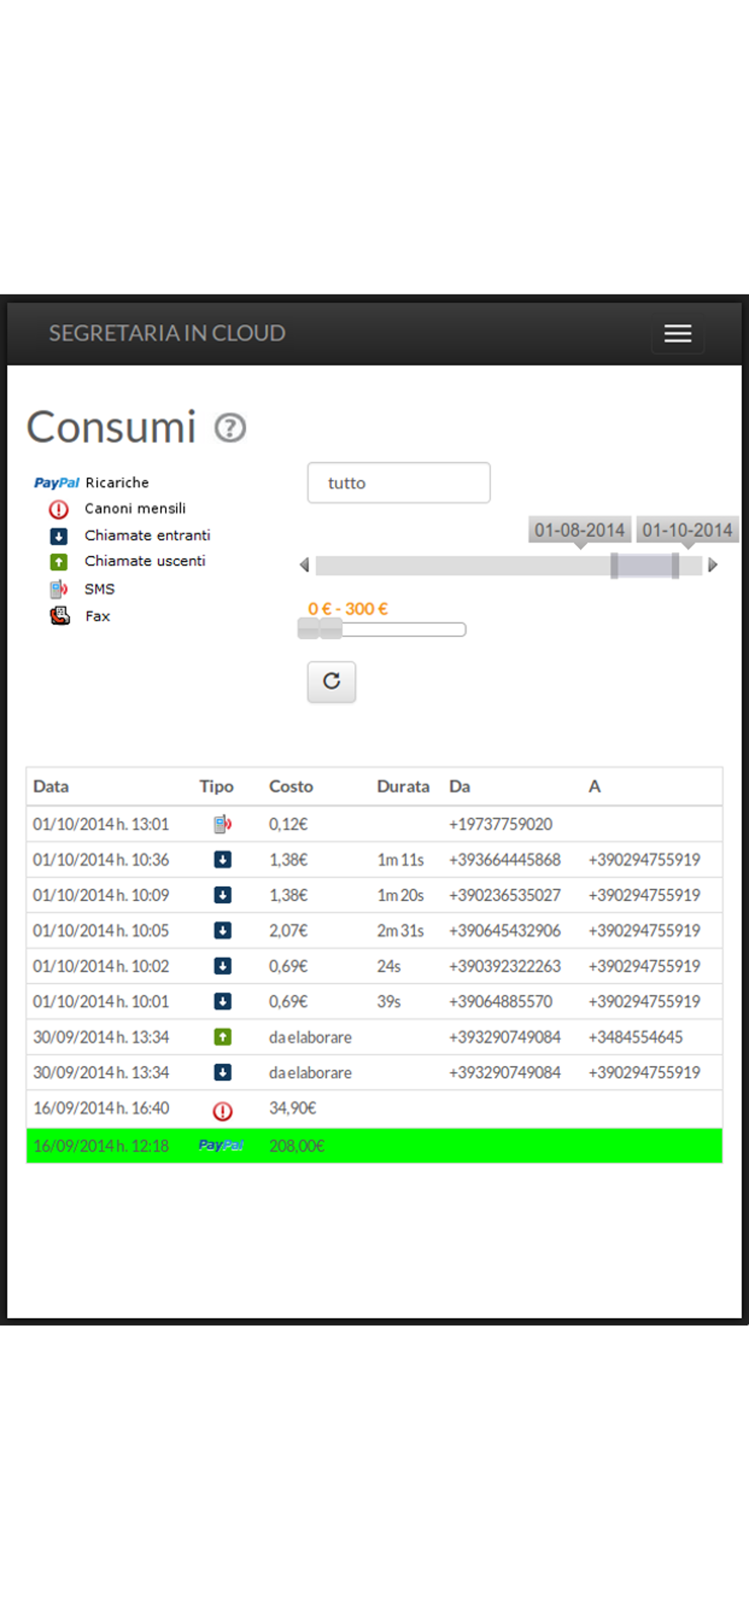This screenshot has height=1621, width=749.
Task: Click incoming call icon to +390294755919, 30/09 row
Action: point(223,1072)
